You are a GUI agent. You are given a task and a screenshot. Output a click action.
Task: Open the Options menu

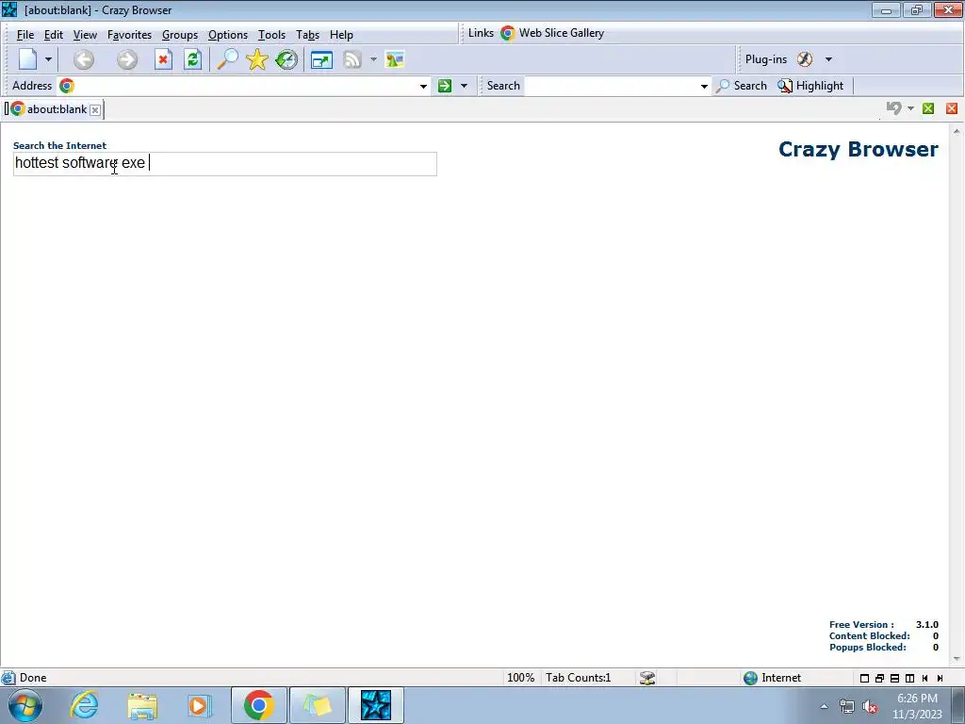point(228,35)
